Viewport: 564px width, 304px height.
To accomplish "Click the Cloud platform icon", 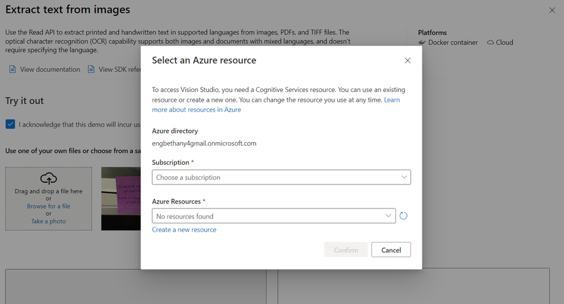I will pos(491,42).
